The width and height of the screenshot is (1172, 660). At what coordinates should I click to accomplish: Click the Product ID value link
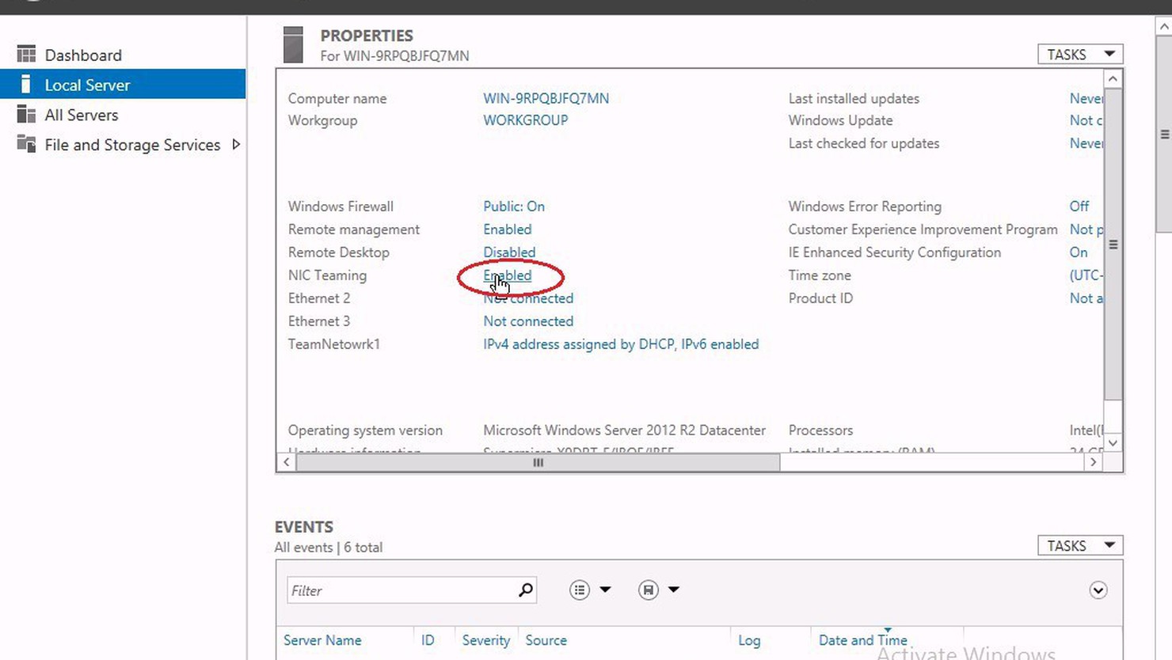pos(1086,298)
